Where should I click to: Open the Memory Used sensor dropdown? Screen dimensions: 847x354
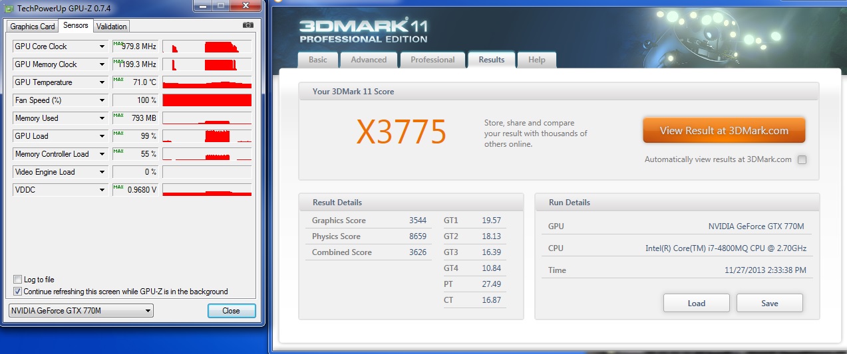pyautogui.click(x=102, y=118)
